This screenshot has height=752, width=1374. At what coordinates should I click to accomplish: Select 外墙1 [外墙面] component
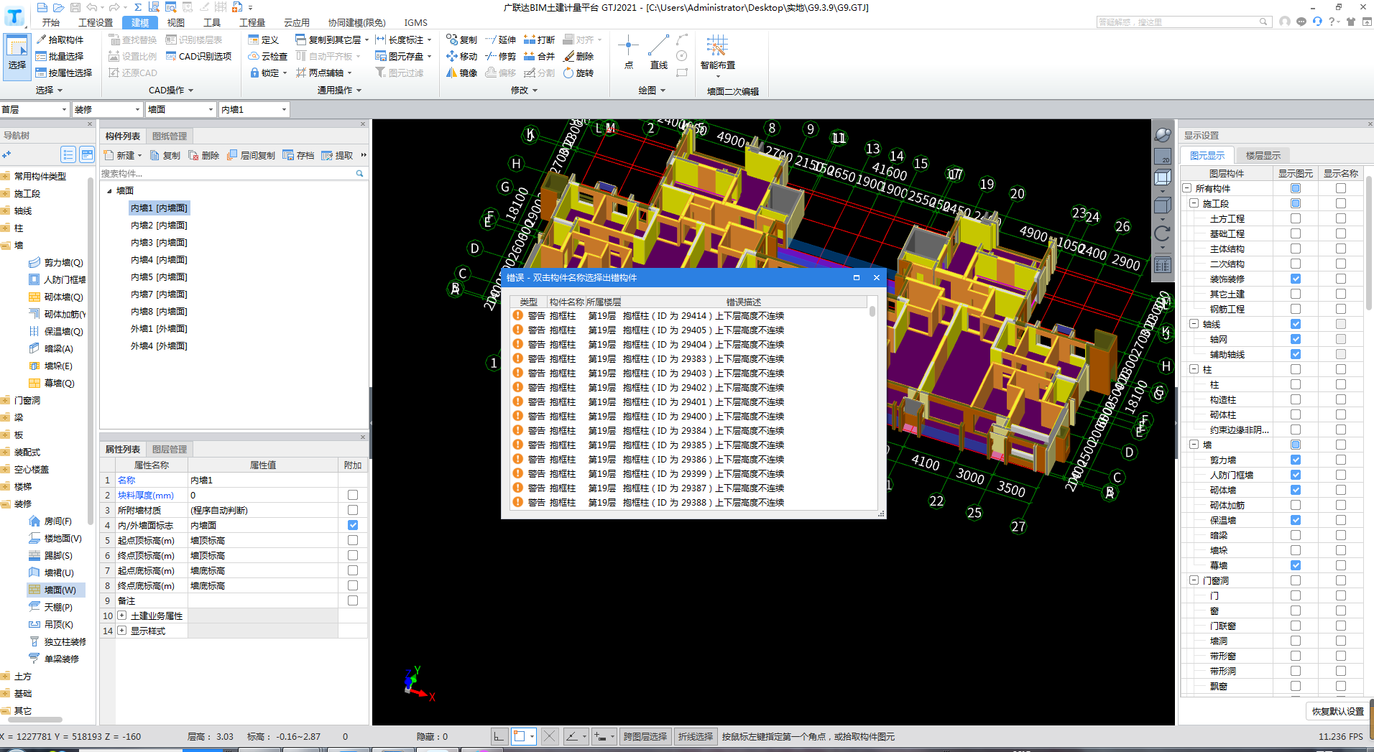(159, 329)
